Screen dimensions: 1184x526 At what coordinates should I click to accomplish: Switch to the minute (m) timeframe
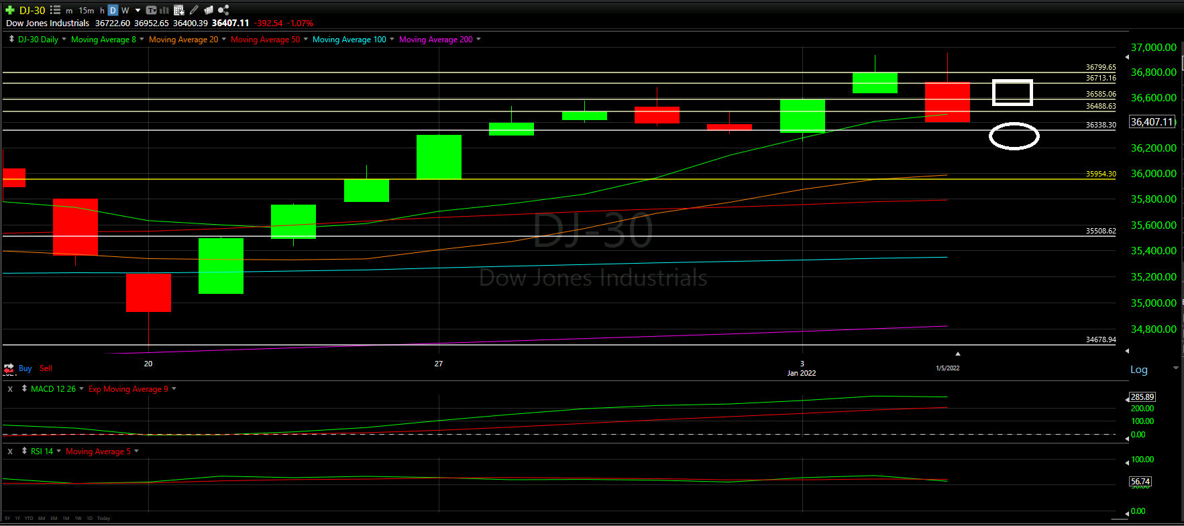(x=69, y=11)
